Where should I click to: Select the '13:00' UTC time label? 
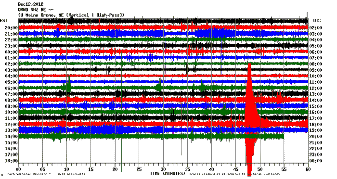[x=315, y=94]
